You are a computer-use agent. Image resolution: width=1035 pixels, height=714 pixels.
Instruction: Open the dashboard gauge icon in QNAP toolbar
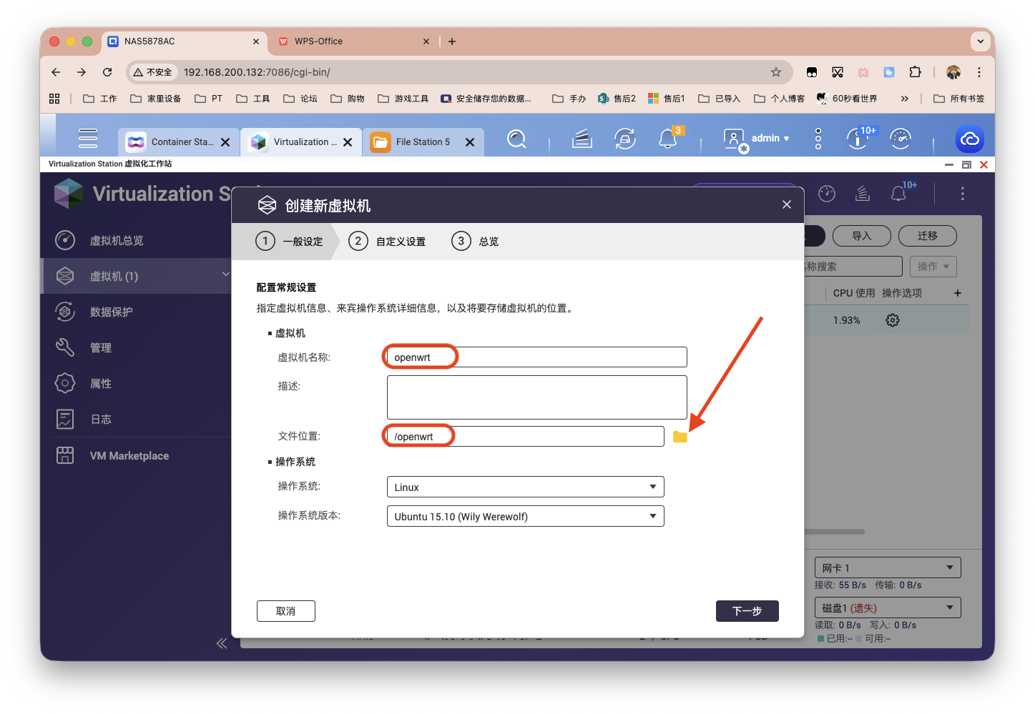click(x=900, y=139)
